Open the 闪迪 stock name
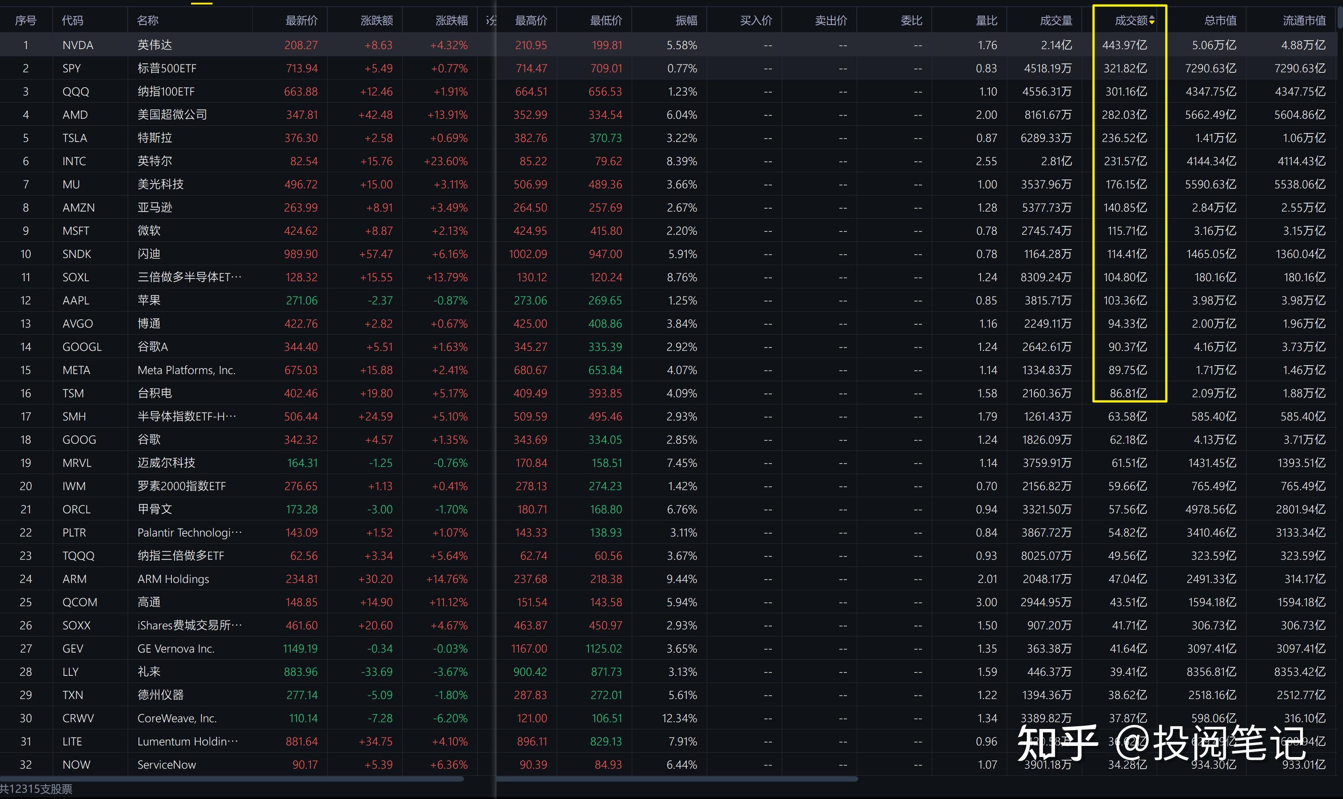 (x=149, y=254)
